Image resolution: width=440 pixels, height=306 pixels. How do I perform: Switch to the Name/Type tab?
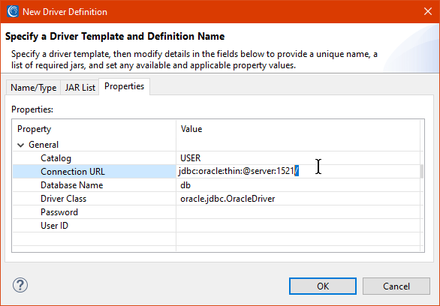click(33, 88)
